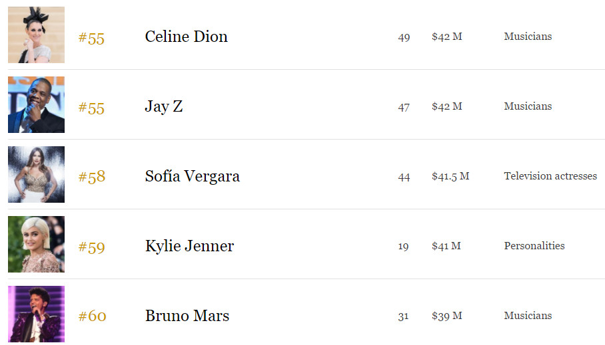Open Kylie Jenner's profile photo
605x345 pixels.
point(36,244)
